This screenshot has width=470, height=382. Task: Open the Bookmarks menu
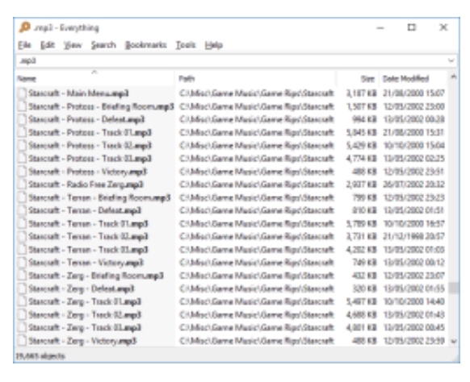(x=145, y=45)
